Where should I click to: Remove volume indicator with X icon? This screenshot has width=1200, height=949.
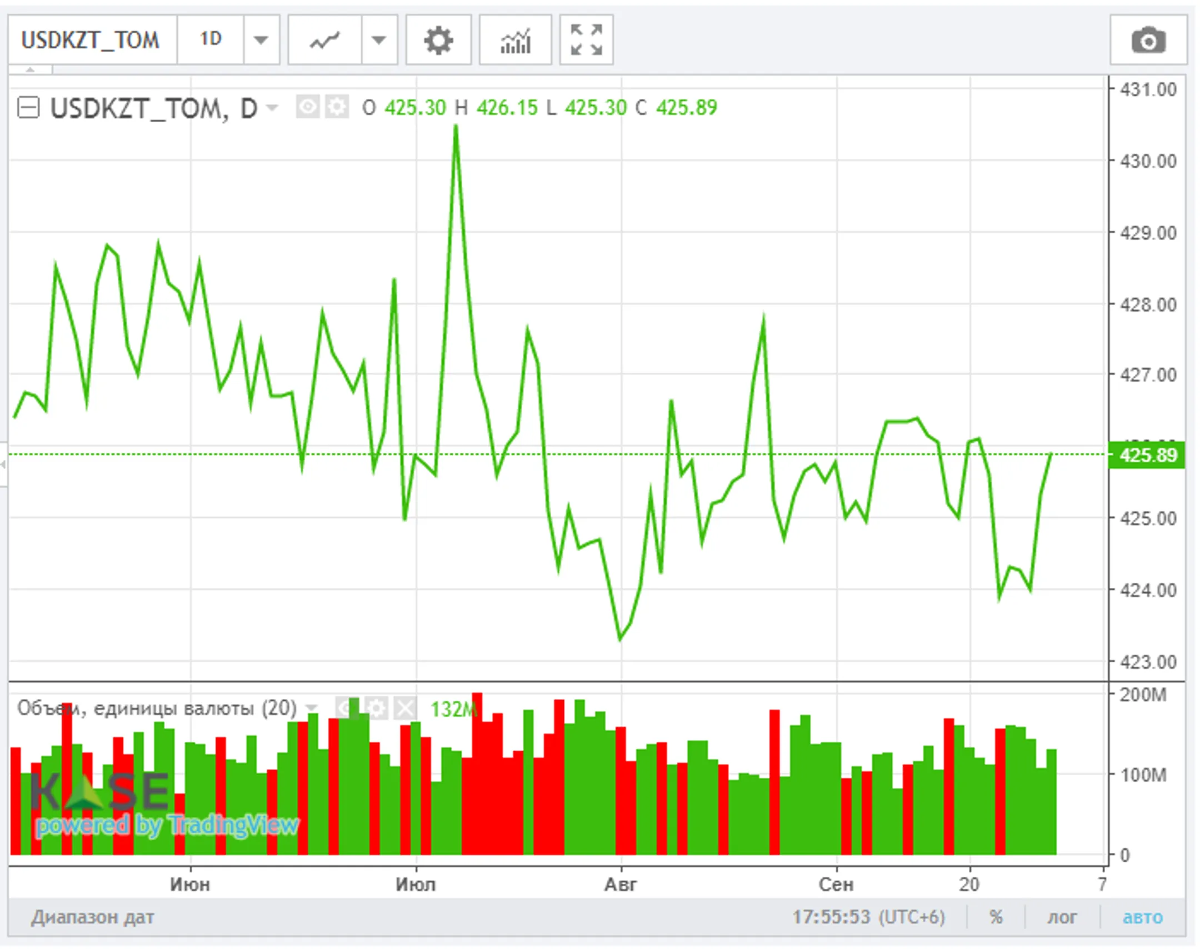[405, 708]
